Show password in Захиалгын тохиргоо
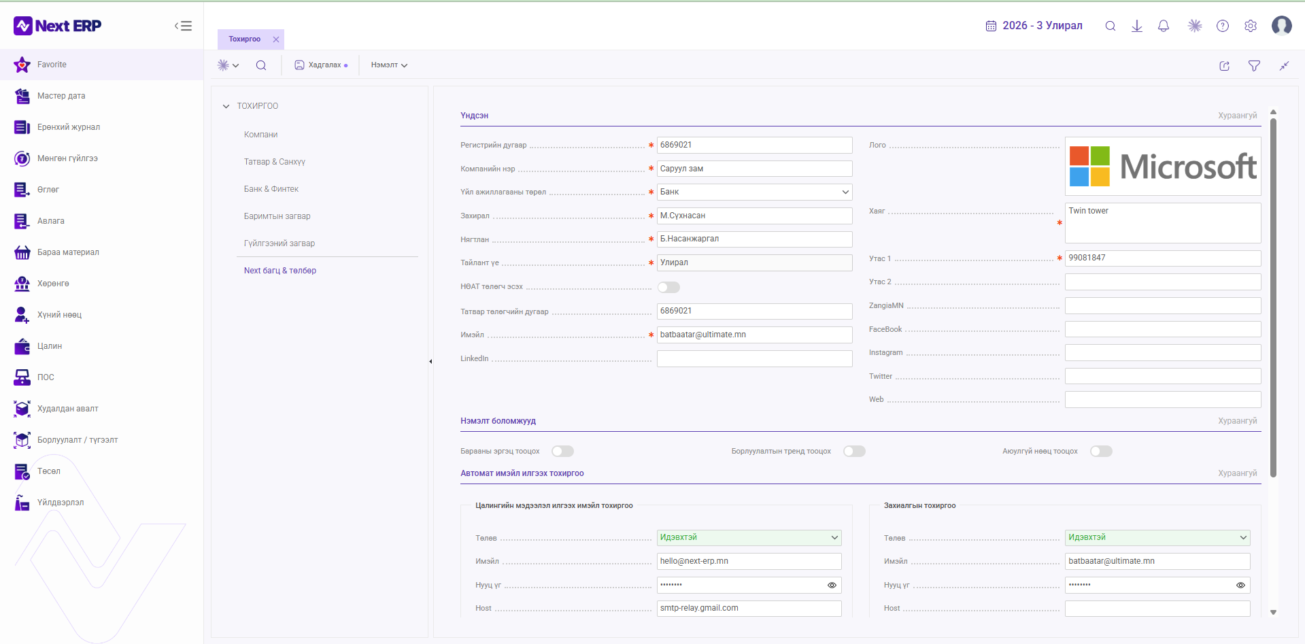The width and height of the screenshot is (1305, 644). click(x=1240, y=585)
